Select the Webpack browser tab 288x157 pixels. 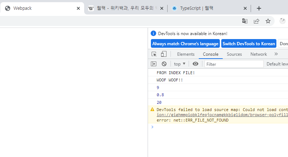coord(42,8)
